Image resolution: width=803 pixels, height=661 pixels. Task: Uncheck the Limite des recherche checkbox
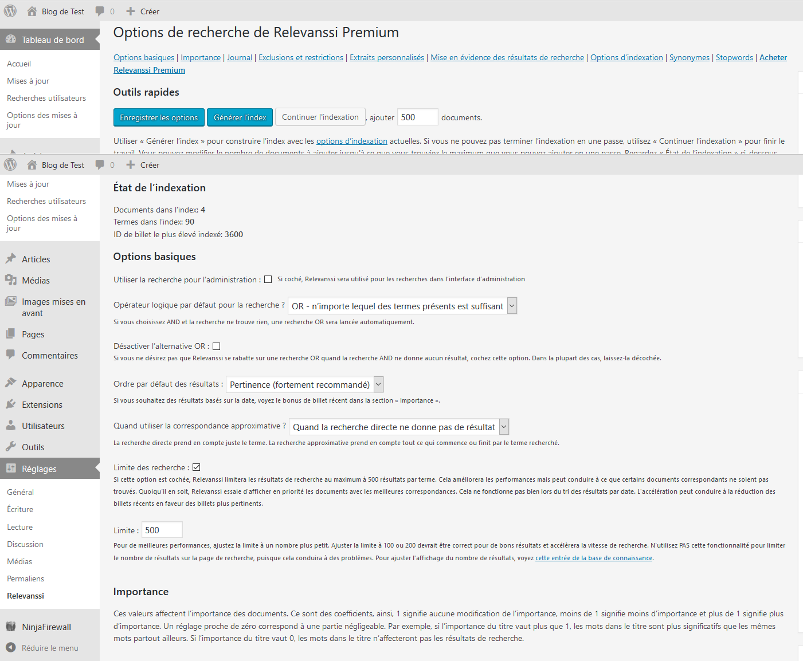197,467
